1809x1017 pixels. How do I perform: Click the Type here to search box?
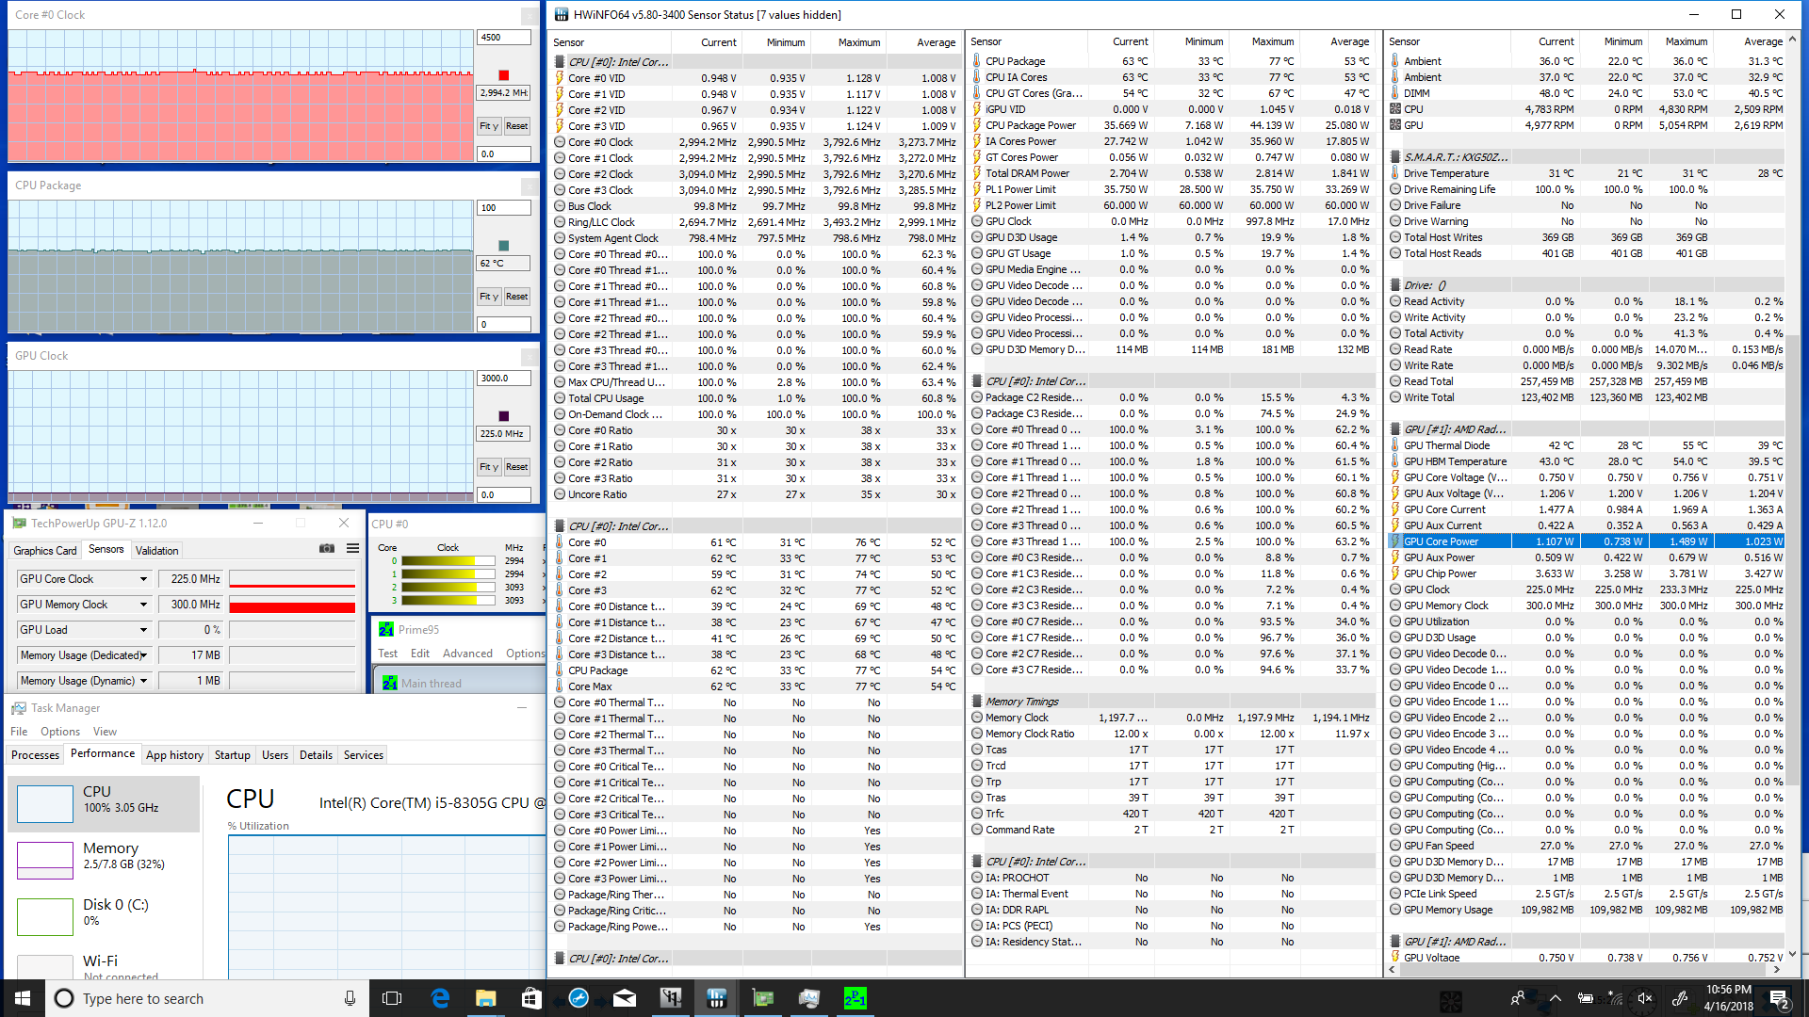188,998
